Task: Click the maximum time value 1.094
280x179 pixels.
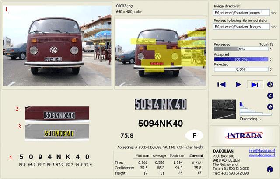Action: [x=178, y=162]
